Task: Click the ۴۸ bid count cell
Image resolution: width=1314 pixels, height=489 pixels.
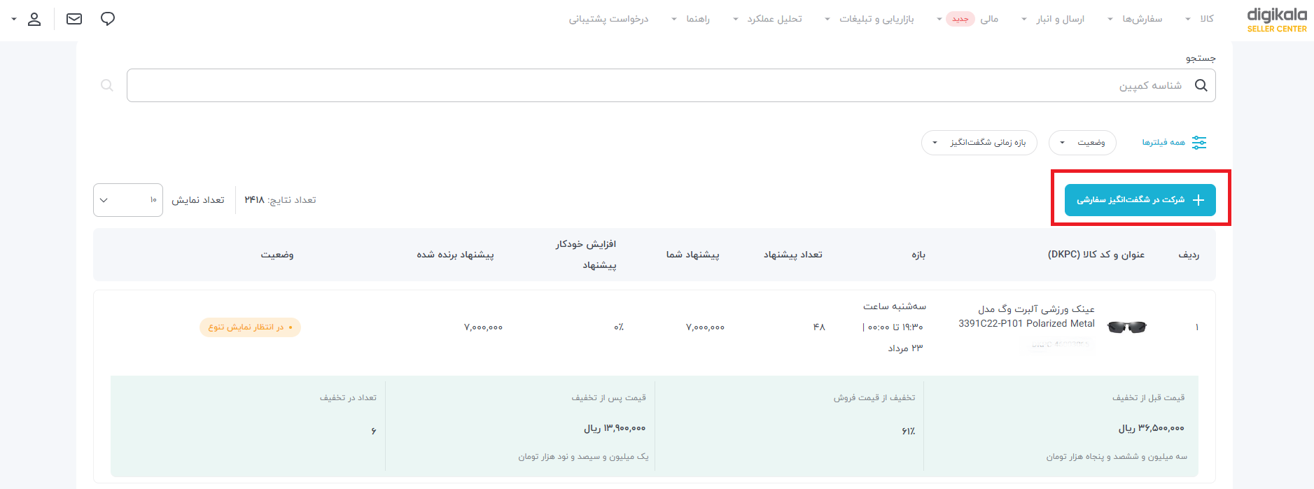Action: click(819, 327)
